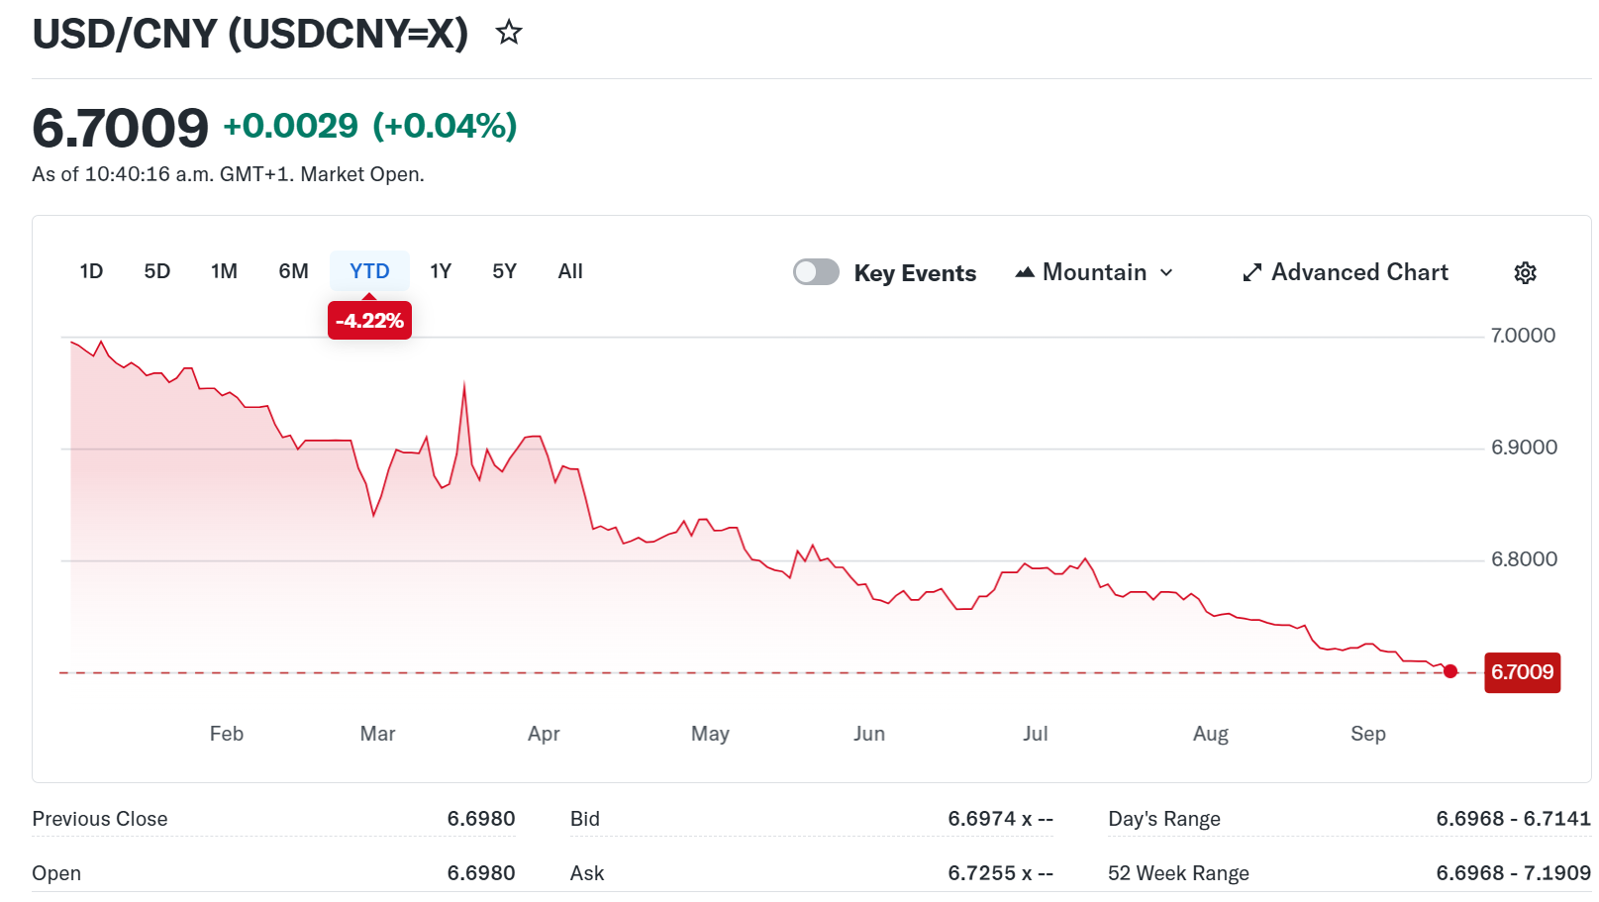Show the All time chart range
This screenshot has width=1599, height=902.
[570, 271]
